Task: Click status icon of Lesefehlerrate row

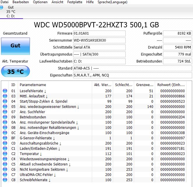Action: 5,91
